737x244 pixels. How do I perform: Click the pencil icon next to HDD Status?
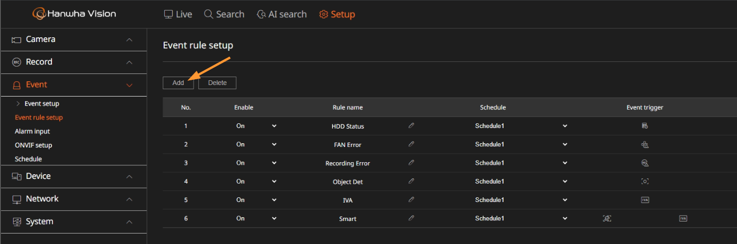point(411,126)
